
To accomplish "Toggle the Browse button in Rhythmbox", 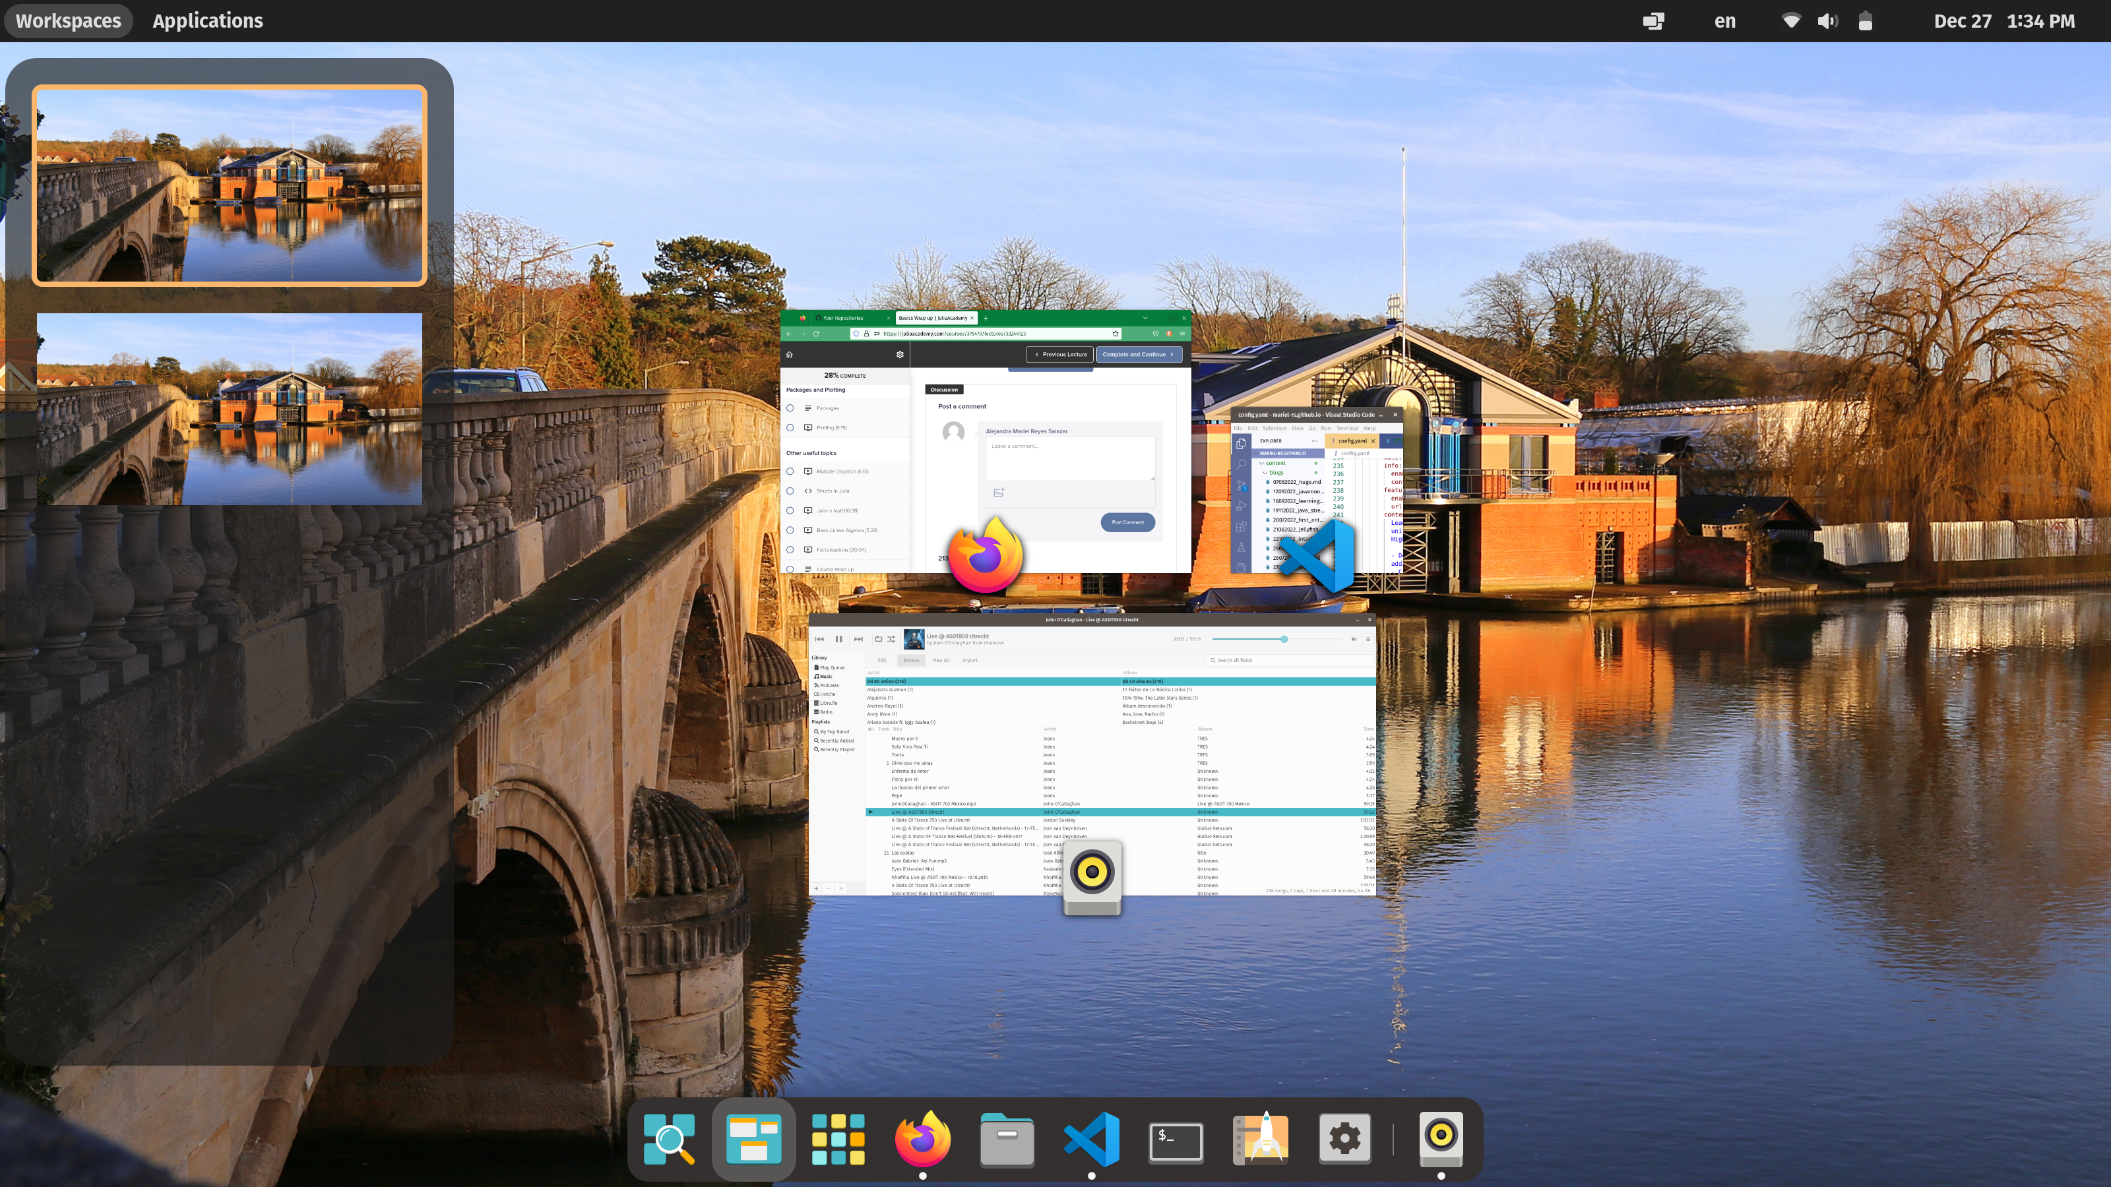I will [911, 660].
